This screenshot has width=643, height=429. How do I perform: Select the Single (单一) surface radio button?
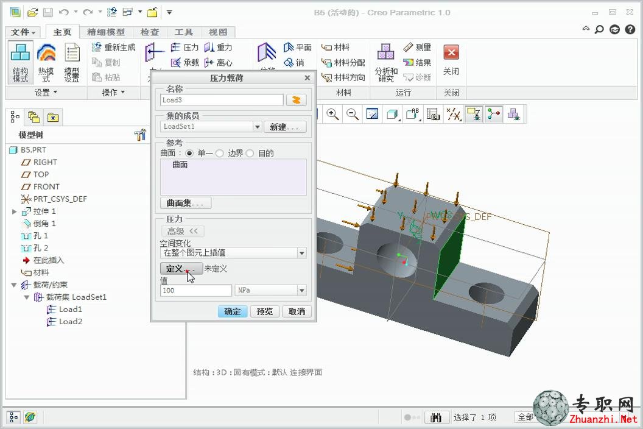pyautogui.click(x=189, y=153)
